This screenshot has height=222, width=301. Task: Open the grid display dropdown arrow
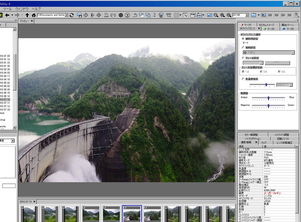pyautogui.click(x=180, y=15)
